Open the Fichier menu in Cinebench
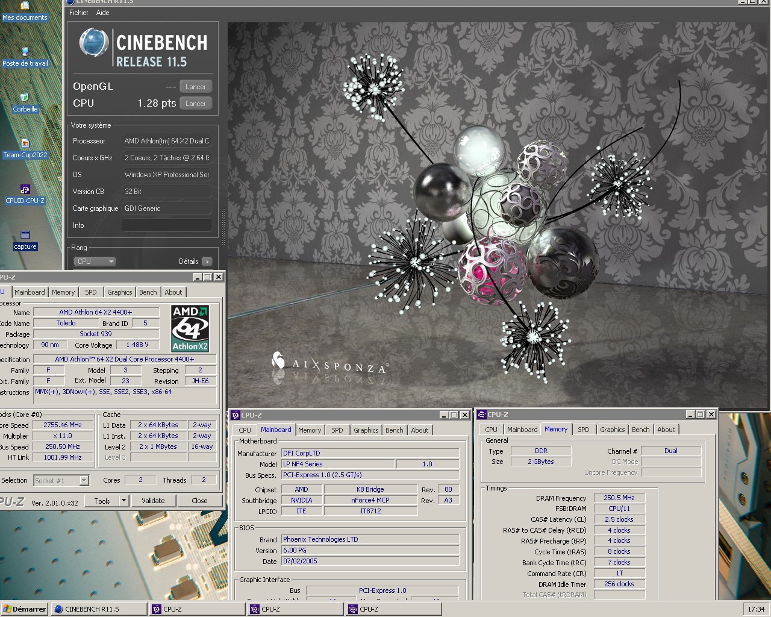Image resolution: width=771 pixels, height=617 pixels. tap(78, 13)
